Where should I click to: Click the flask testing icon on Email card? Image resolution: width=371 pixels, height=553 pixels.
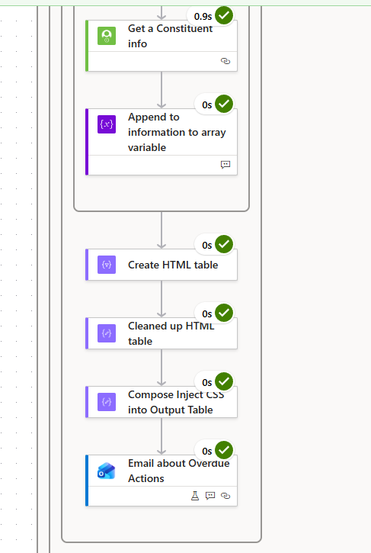tap(195, 496)
